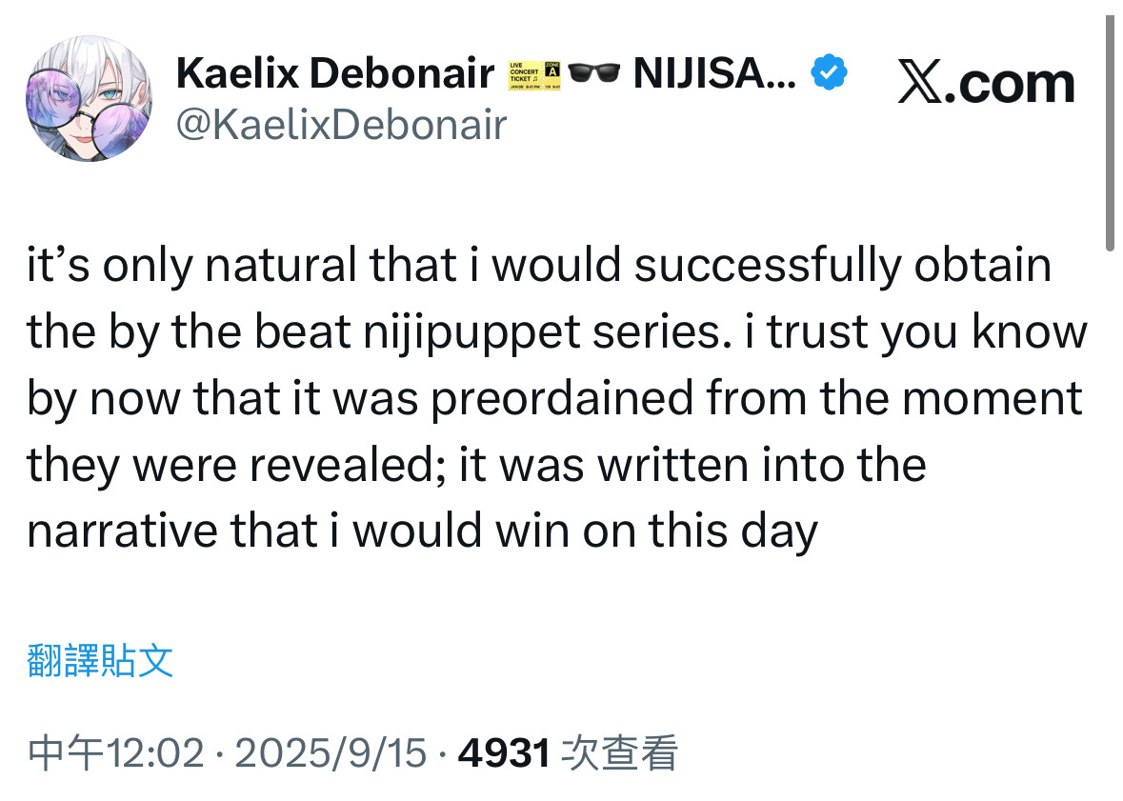1123x801 pixels.
Task: Click the 中午12:02 post timestamp
Action: [x=116, y=754]
